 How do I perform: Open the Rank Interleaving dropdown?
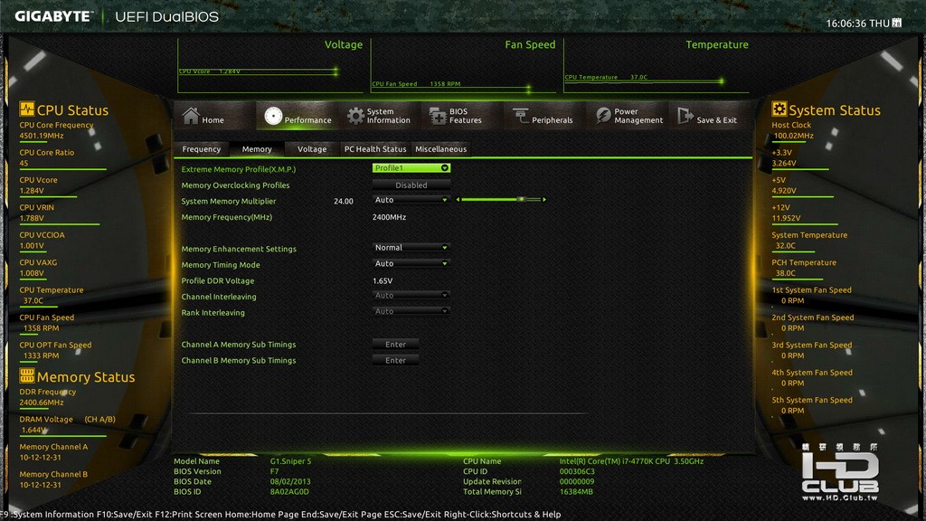pyautogui.click(x=411, y=311)
